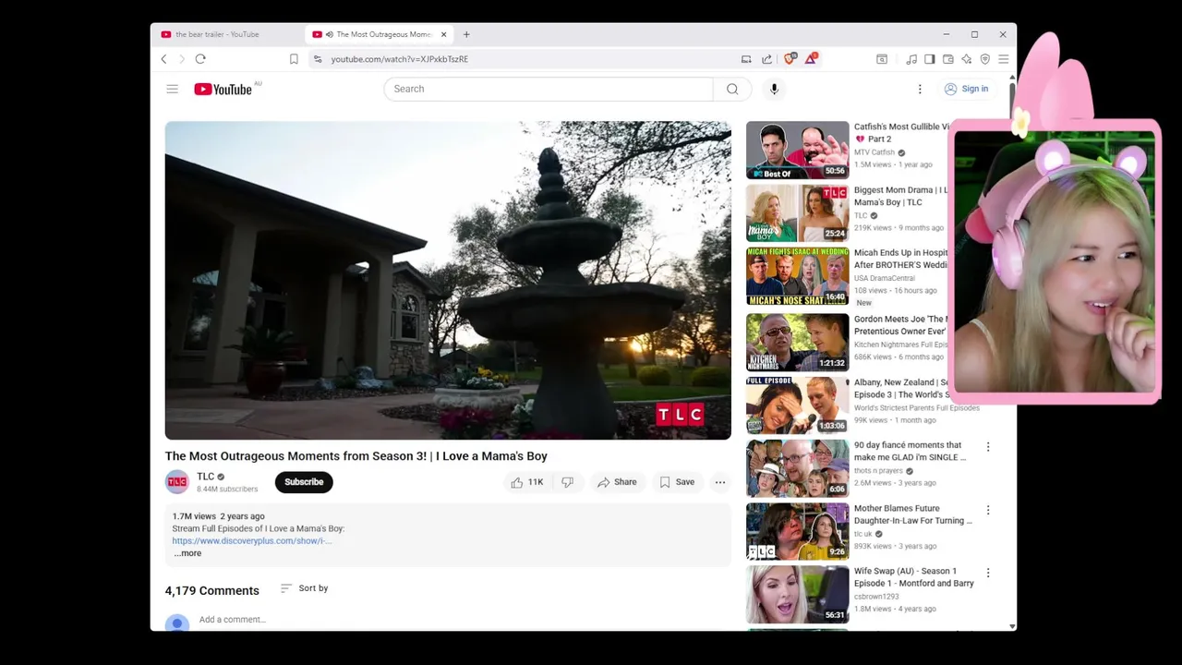
Task: Open the Brave Rewards triangle icon
Action: [x=811, y=58]
